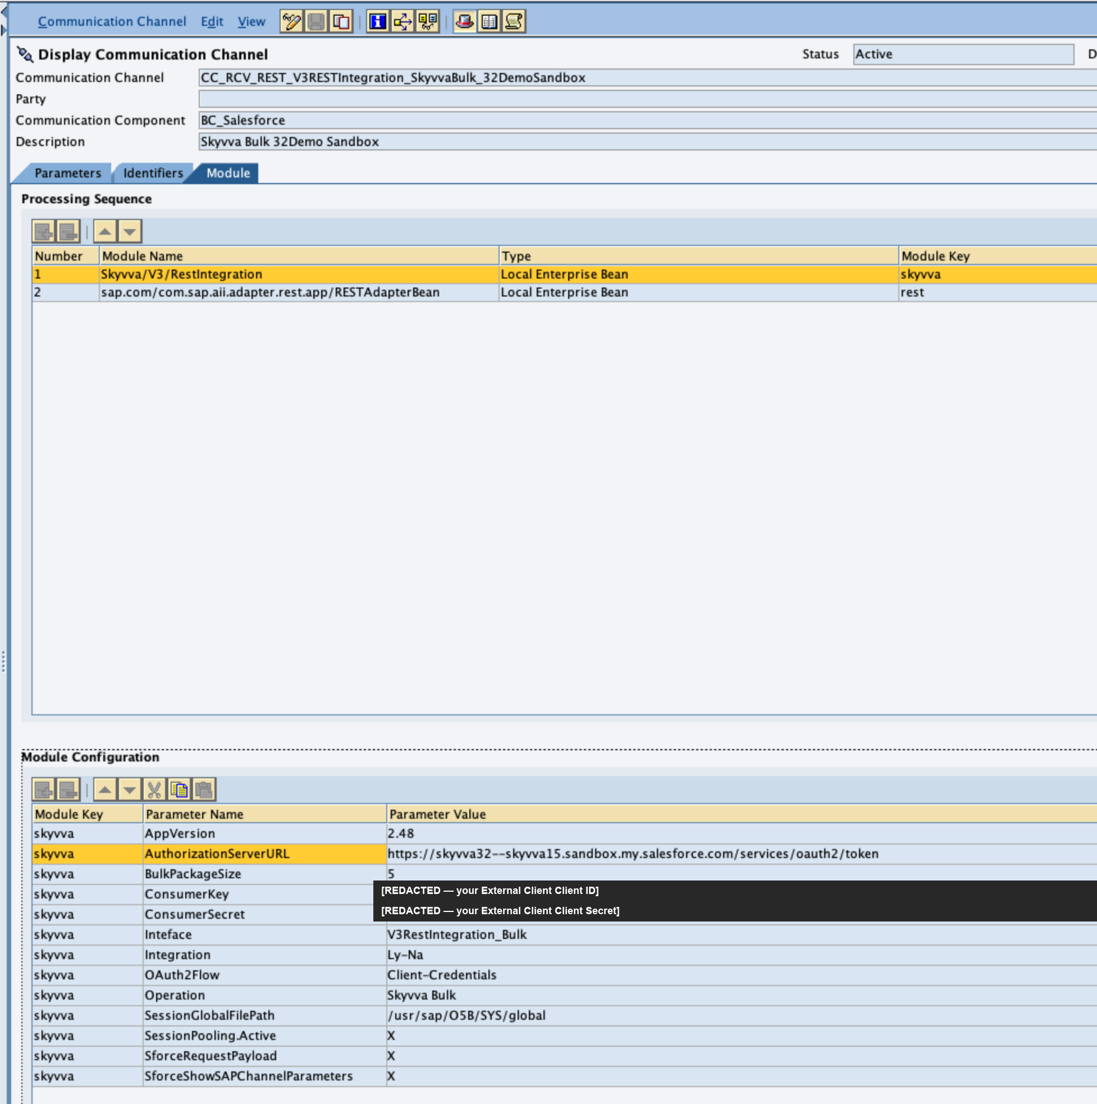
Task: Click the Module Name column header
Action: coord(299,256)
